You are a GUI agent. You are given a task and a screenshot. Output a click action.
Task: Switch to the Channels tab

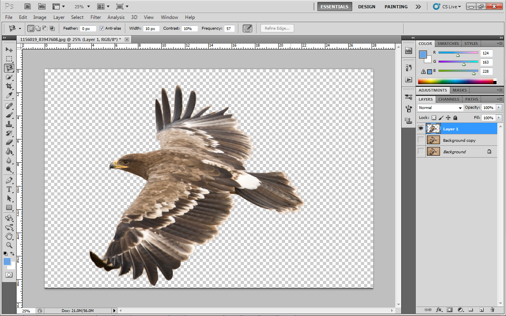pyautogui.click(x=449, y=99)
